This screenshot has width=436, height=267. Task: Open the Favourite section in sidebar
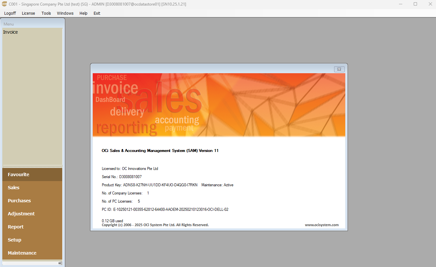32,175
